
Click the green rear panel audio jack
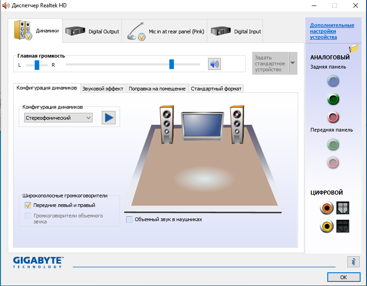pos(333,99)
